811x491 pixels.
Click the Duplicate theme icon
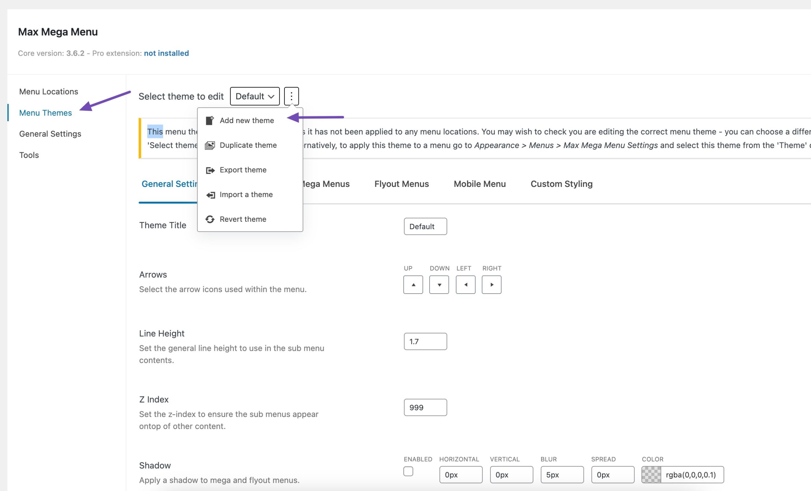pos(210,145)
